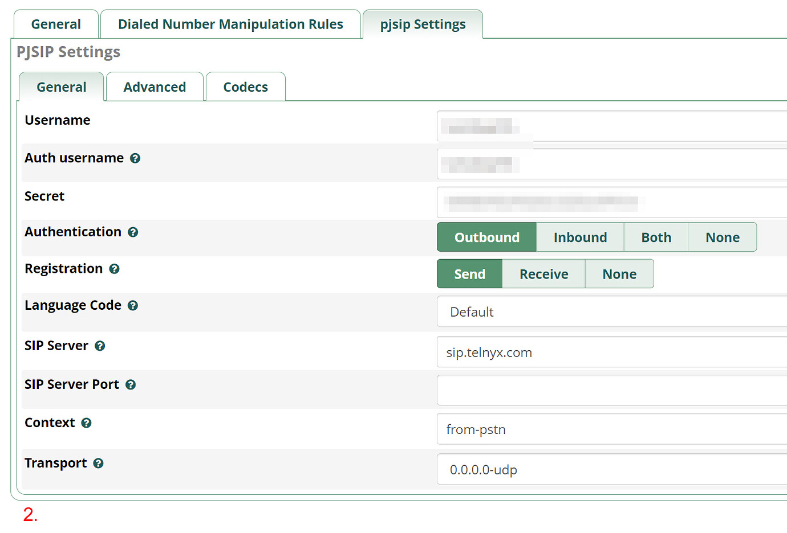
Task: Click the SIP Server Port input field
Action: tap(611, 391)
